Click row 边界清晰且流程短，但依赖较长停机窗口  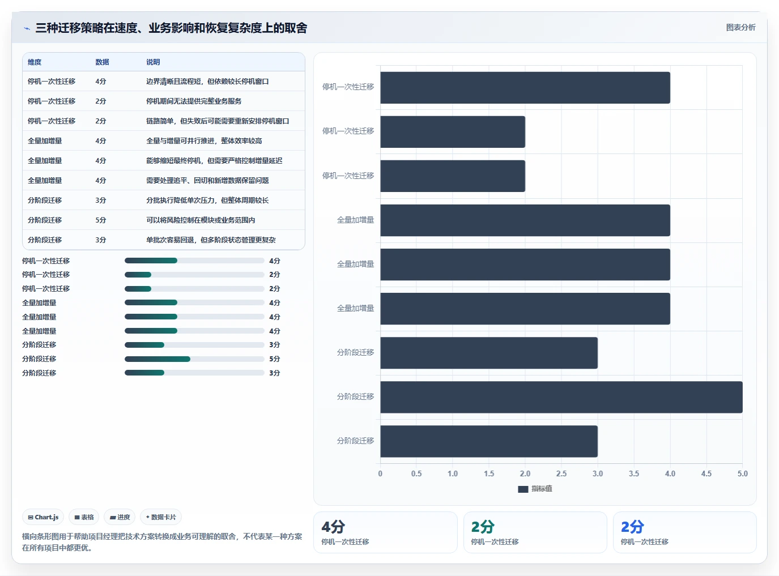[164, 82]
